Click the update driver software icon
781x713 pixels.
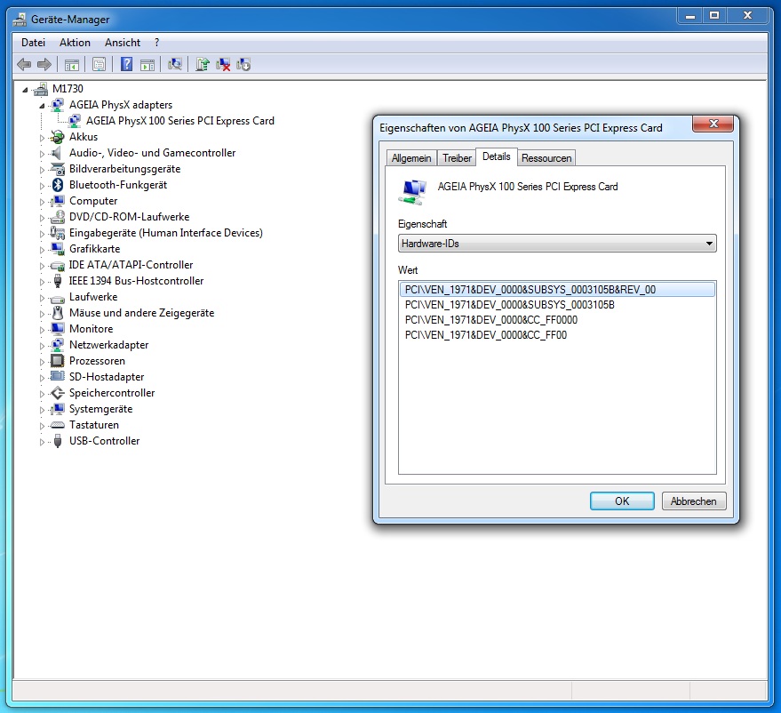(203, 64)
